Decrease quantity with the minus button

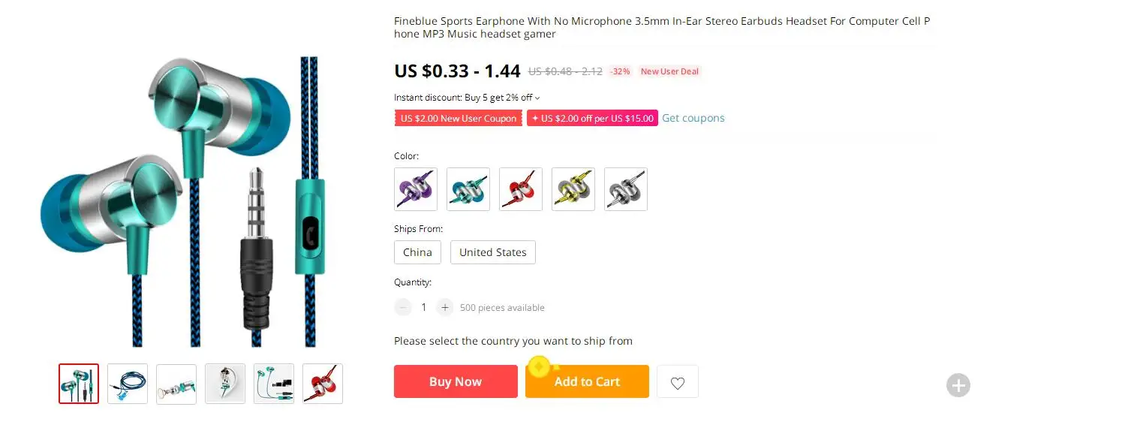coord(403,307)
